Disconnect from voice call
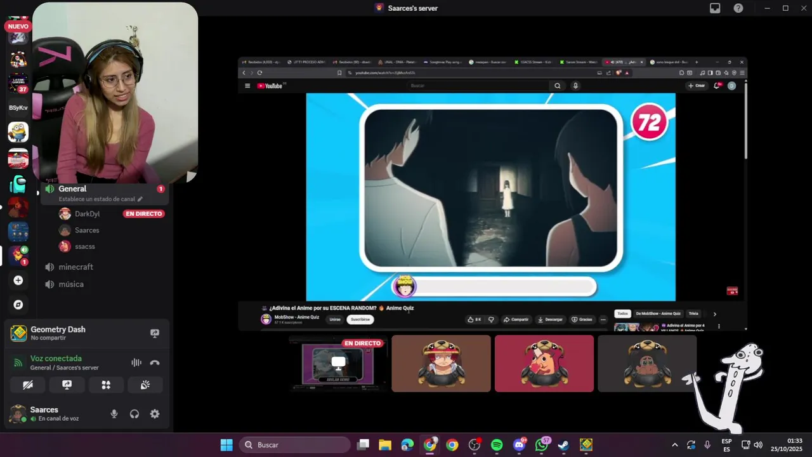This screenshot has width=812, height=457. (154, 362)
